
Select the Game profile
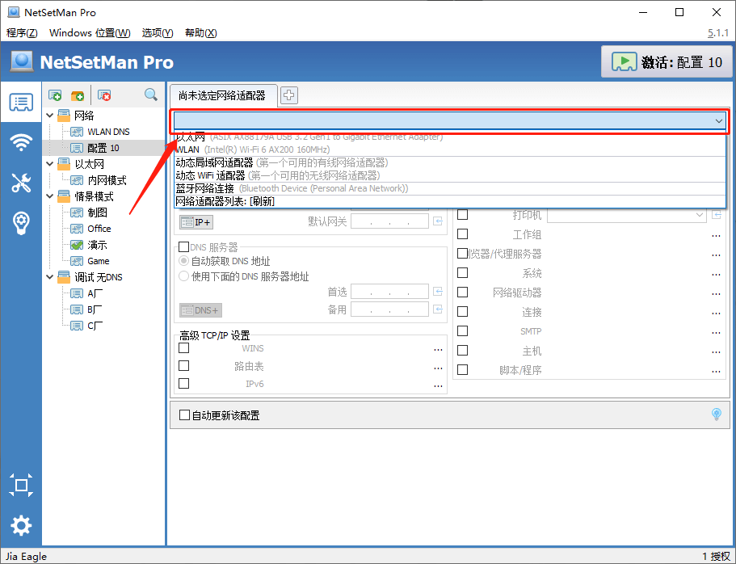coord(98,261)
